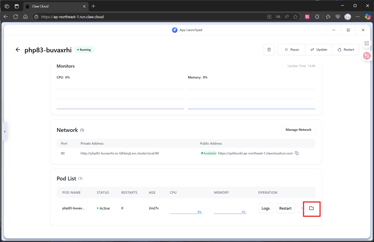The image size is (374, 242).
Task: View Logs for the pod
Action: coord(266,208)
